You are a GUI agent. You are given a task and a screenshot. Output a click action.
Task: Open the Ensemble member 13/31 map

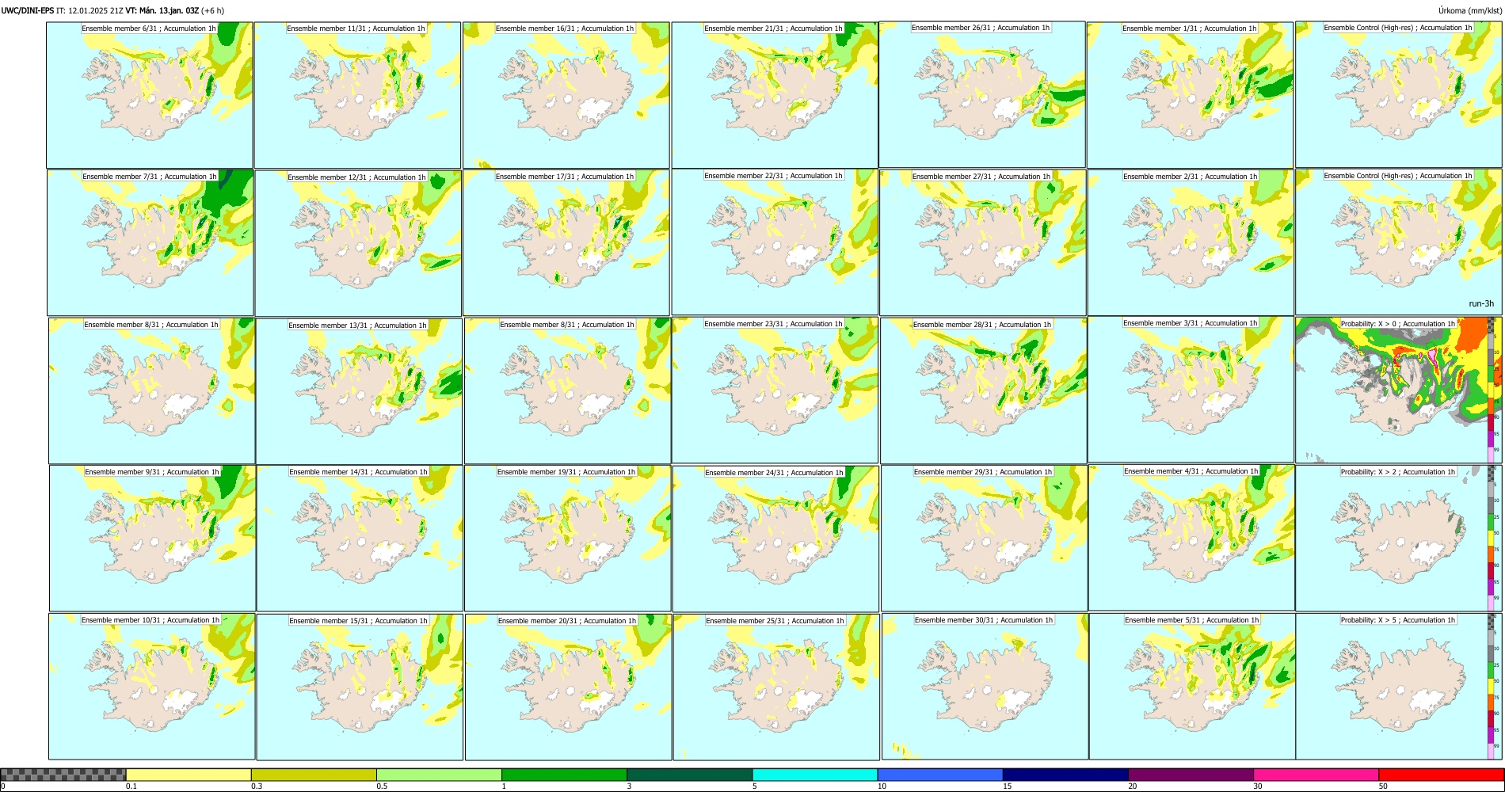[x=359, y=391]
